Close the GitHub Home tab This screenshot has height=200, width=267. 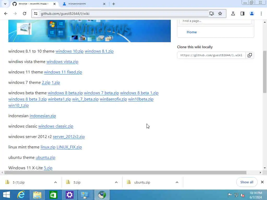click(54, 4)
